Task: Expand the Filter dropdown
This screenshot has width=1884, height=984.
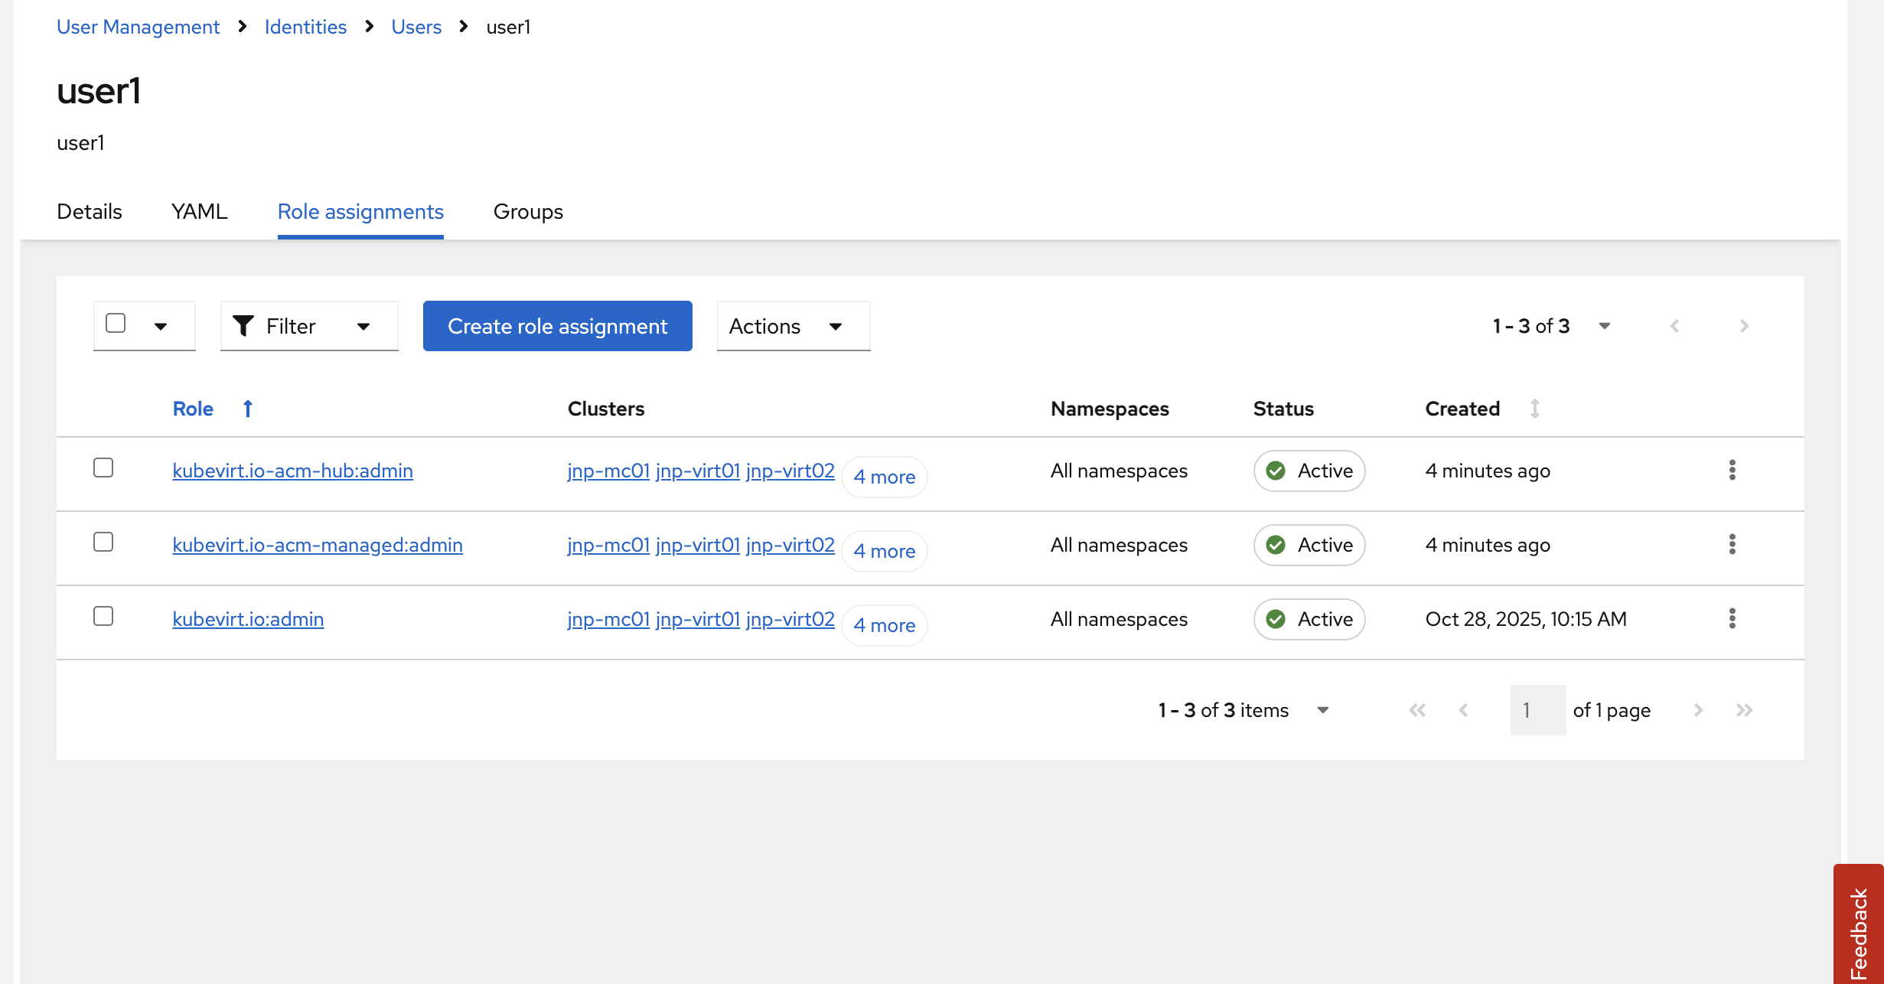Action: [x=309, y=326]
